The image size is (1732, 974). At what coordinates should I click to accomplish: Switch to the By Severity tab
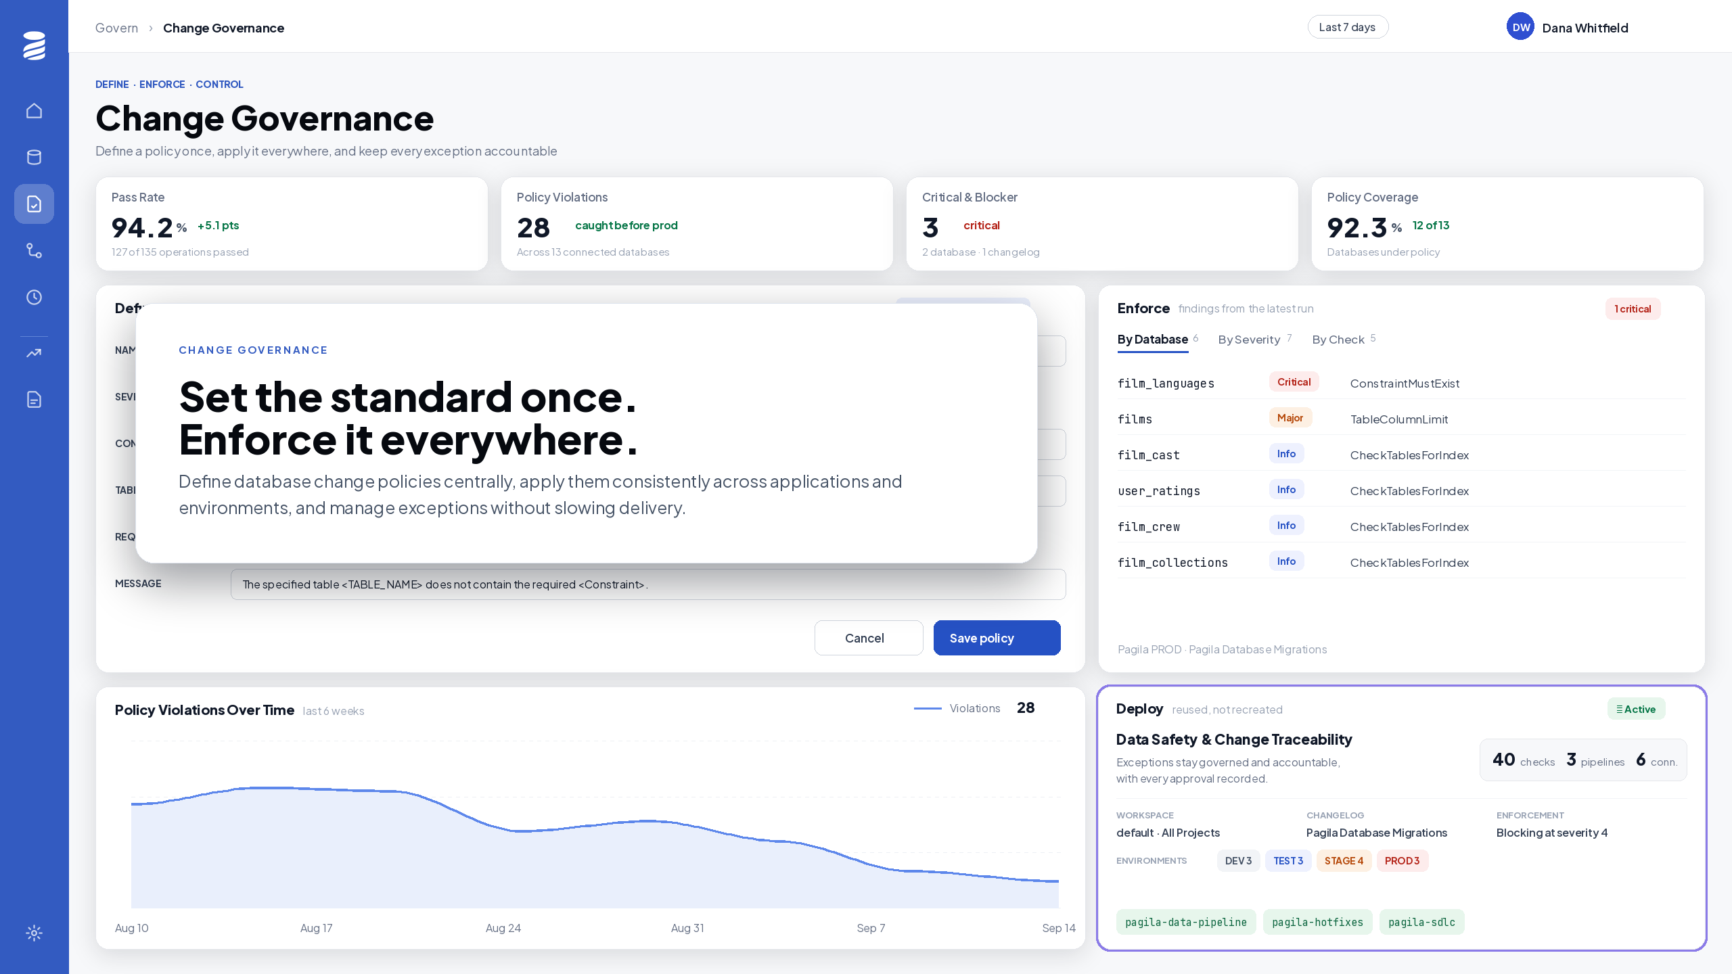click(1249, 340)
